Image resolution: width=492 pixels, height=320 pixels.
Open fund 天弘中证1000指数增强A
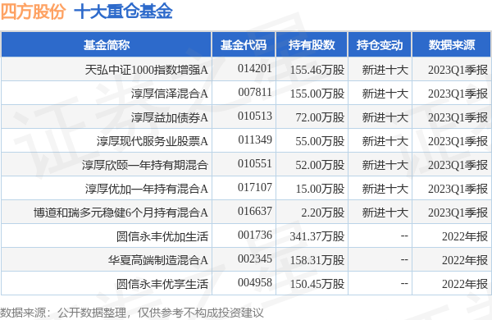[146, 70]
